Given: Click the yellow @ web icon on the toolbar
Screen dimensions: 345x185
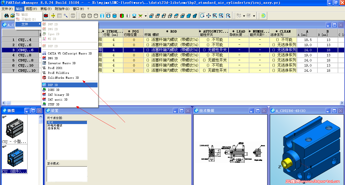Looking at the screenshot, I should coord(263,16).
